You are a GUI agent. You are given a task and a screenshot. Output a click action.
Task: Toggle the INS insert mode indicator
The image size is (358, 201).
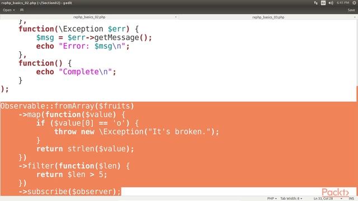(x=351, y=199)
